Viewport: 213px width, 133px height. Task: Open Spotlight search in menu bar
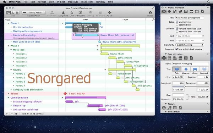tap(208, 2)
